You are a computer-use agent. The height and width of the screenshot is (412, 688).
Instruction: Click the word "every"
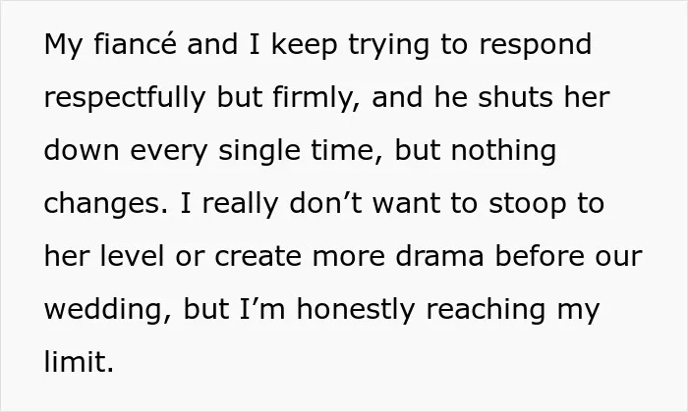(x=168, y=152)
